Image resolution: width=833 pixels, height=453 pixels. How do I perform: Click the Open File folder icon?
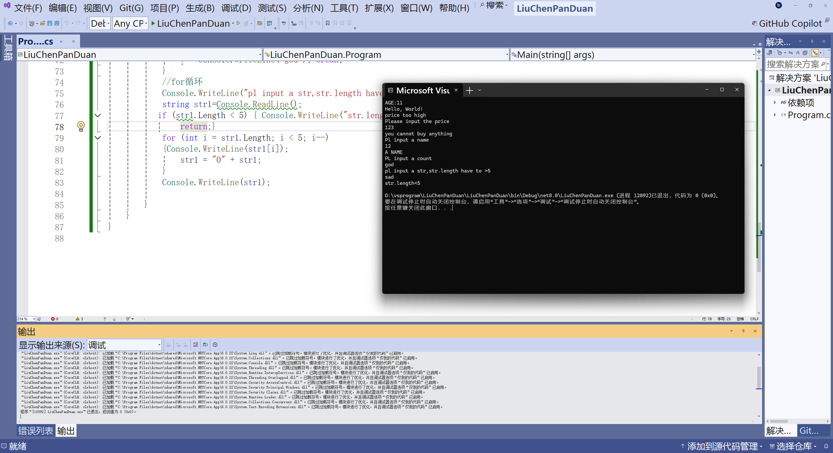click(43, 23)
